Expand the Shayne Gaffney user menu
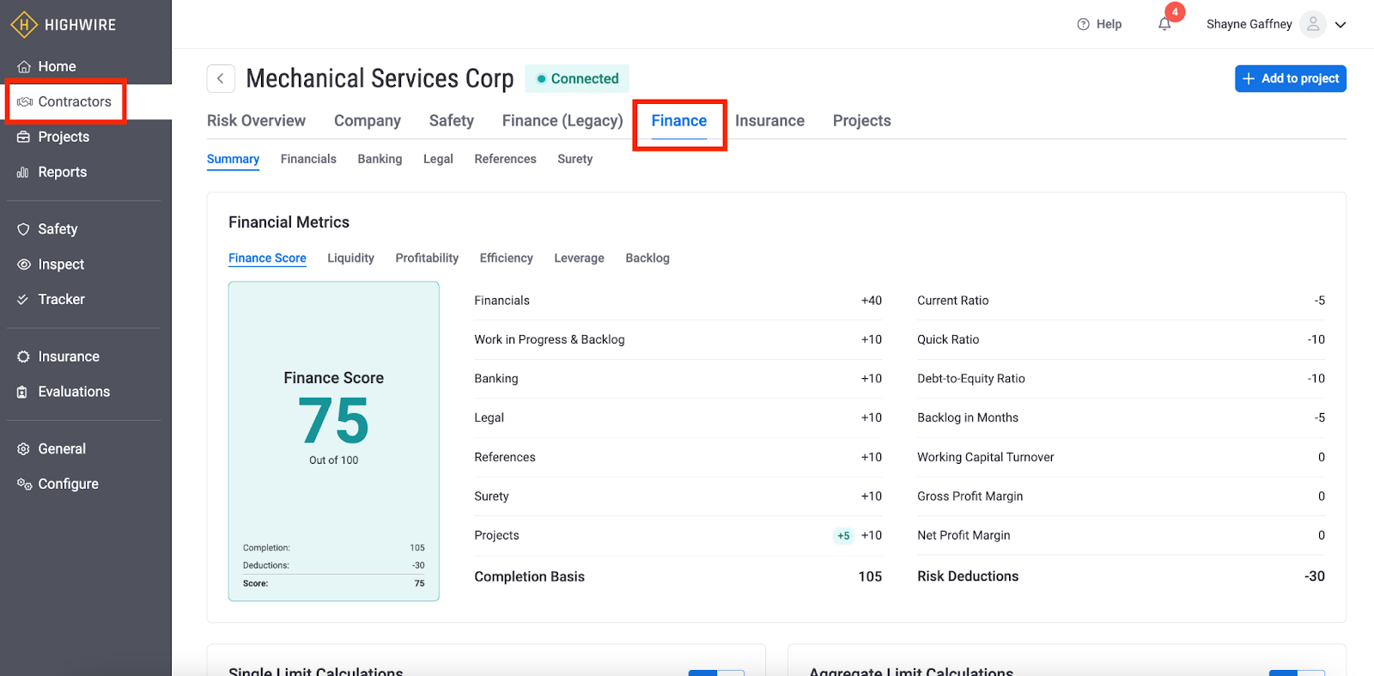This screenshot has width=1374, height=676. 1340,25
